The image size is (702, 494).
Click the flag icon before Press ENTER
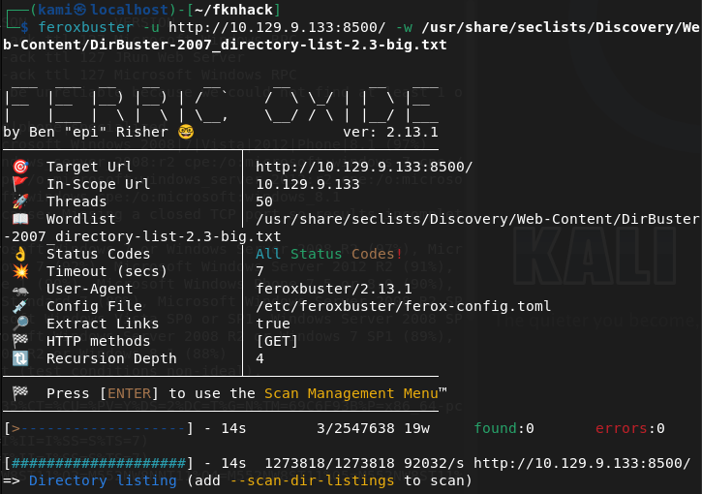(20, 393)
